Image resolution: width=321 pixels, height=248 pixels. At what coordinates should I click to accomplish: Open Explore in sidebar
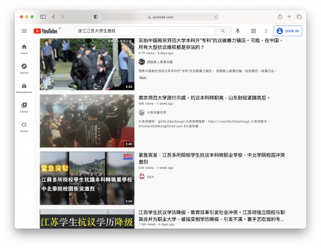(x=24, y=69)
